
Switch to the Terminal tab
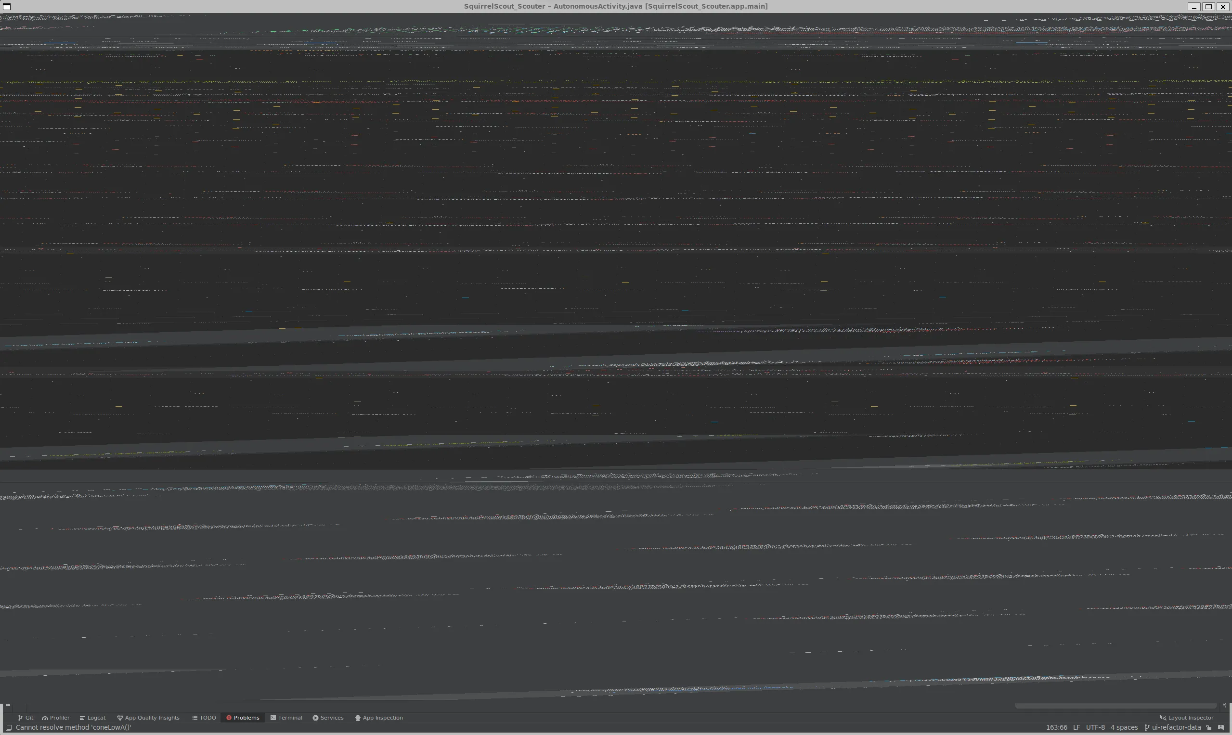click(290, 718)
